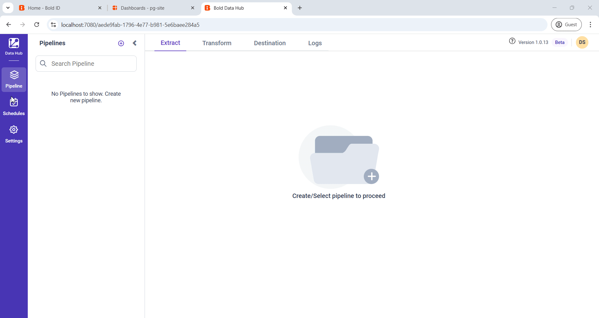Open the Settings gear in sidebar

[14, 134]
